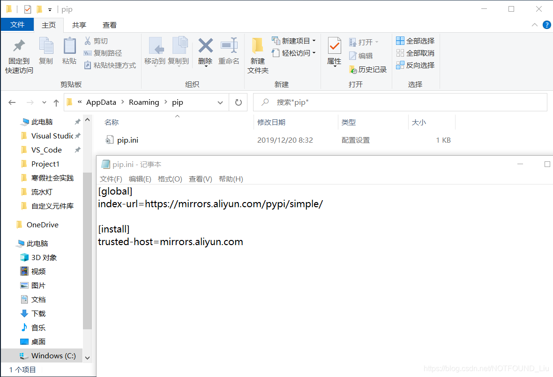The width and height of the screenshot is (553, 377).
Task: Click Select none (全部取消)
Action: coord(415,53)
